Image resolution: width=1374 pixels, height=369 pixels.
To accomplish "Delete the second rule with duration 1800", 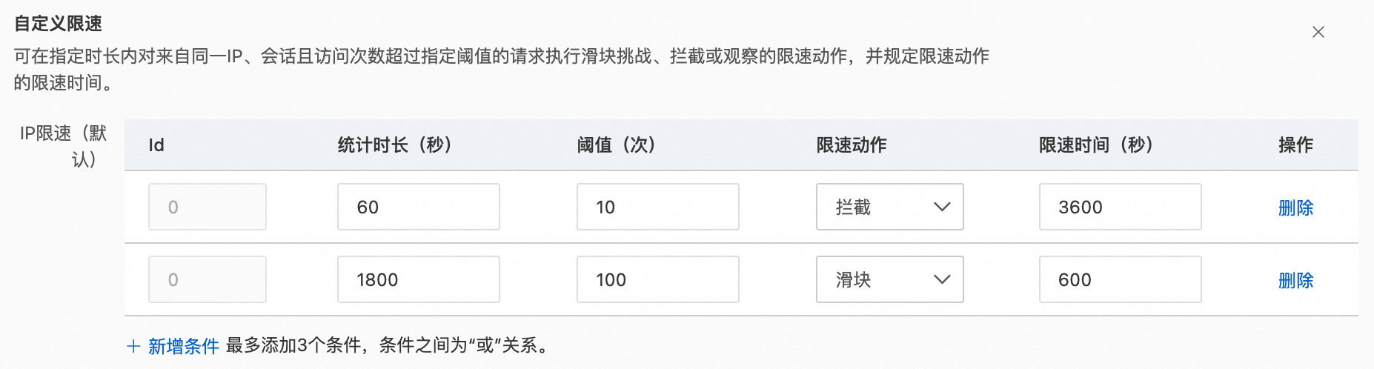I will pyautogui.click(x=1295, y=280).
